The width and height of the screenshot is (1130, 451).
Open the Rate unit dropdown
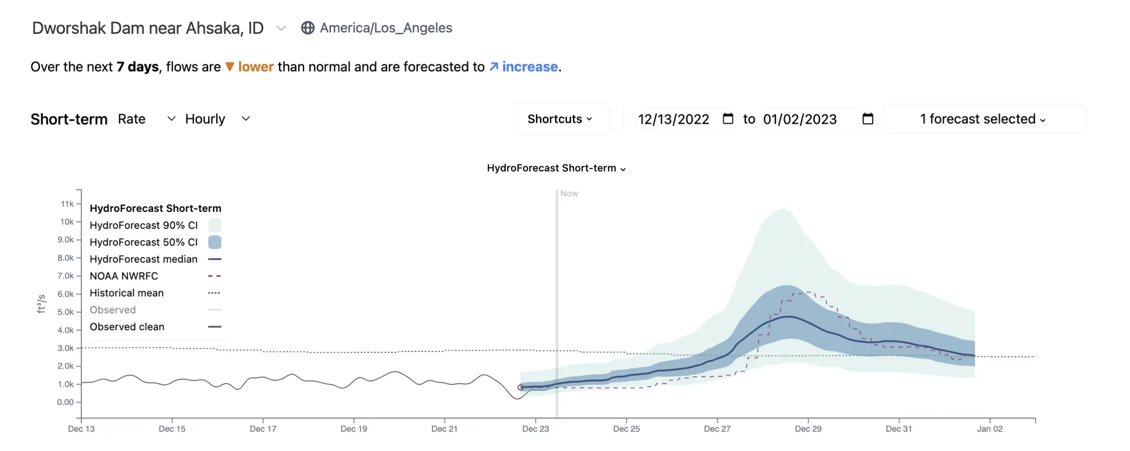(146, 119)
